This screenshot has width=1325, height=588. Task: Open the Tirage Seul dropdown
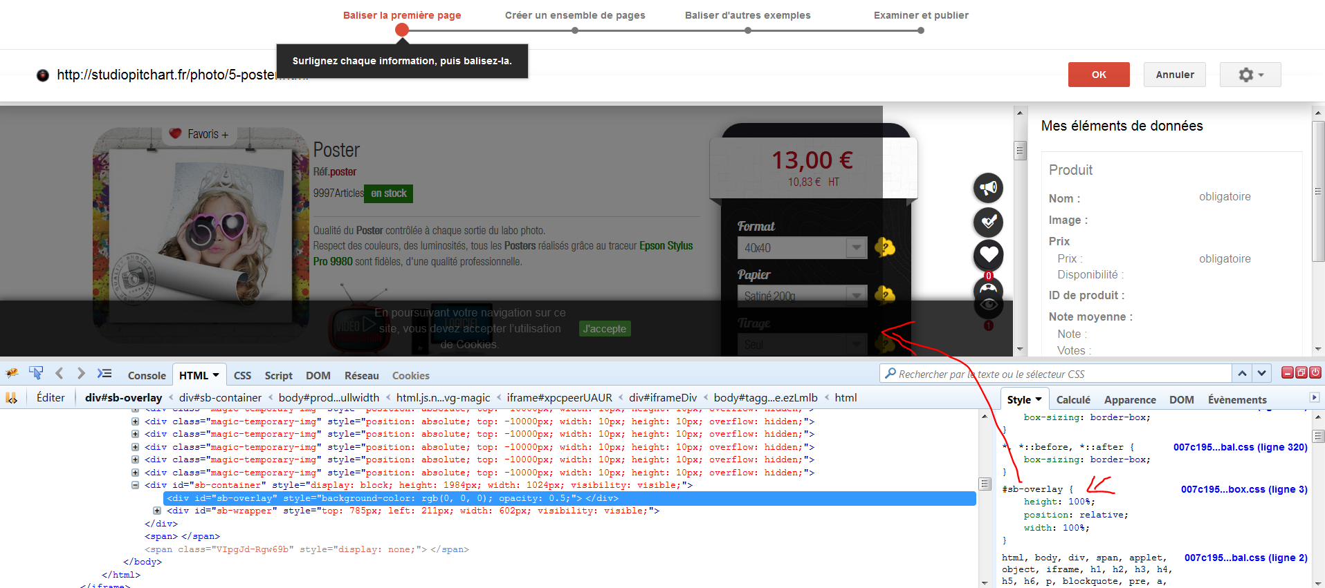click(802, 344)
